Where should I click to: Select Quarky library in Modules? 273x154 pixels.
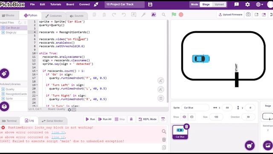click(14, 89)
